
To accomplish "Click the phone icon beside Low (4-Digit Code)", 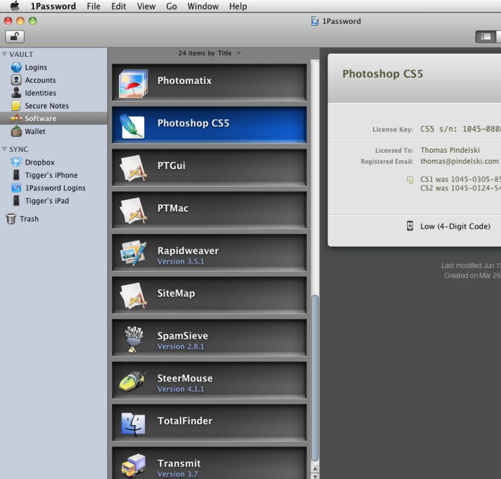I will [x=410, y=226].
